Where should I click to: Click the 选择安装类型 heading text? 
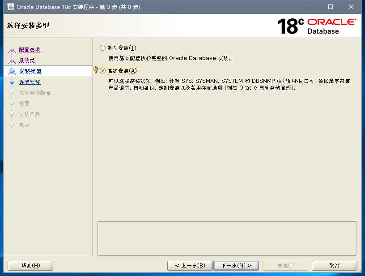28,26
